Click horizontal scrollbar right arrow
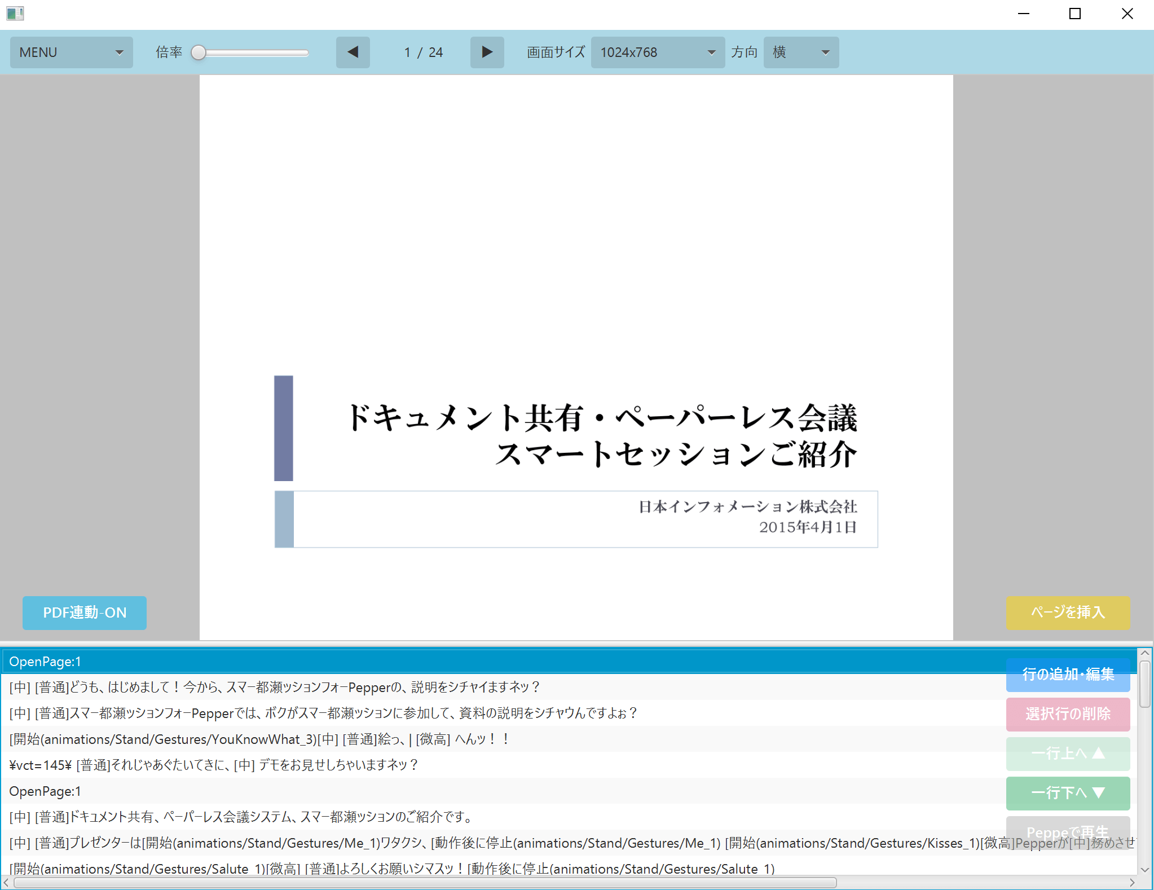1154x890 pixels. pos(1131,883)
